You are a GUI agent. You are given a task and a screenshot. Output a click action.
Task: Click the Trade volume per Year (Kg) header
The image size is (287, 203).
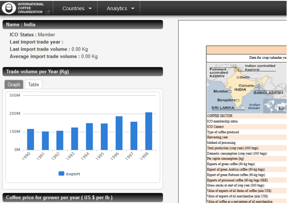[83, 71]
